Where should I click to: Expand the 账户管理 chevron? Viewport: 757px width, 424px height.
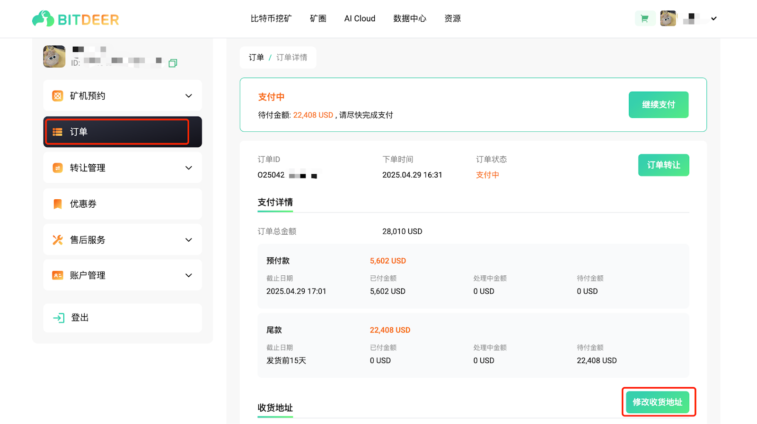coord(189,275)
